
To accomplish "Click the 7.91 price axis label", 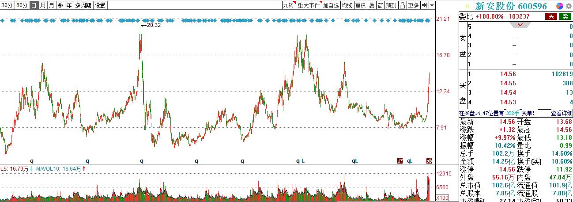I will click(x=441, y=128).
